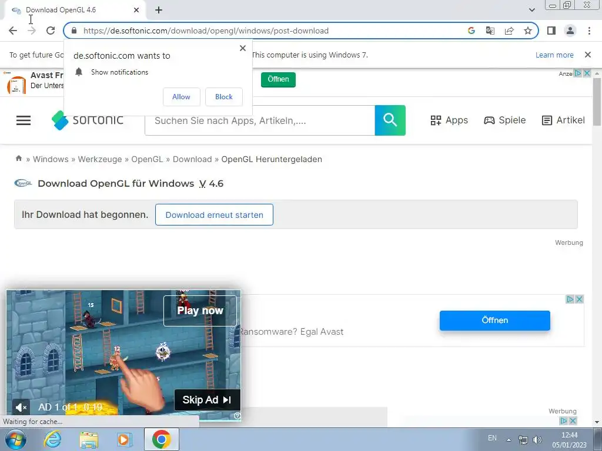602x451 pixels.
Task: Open the Chrome three-dot menu
Action: [589, 31]
